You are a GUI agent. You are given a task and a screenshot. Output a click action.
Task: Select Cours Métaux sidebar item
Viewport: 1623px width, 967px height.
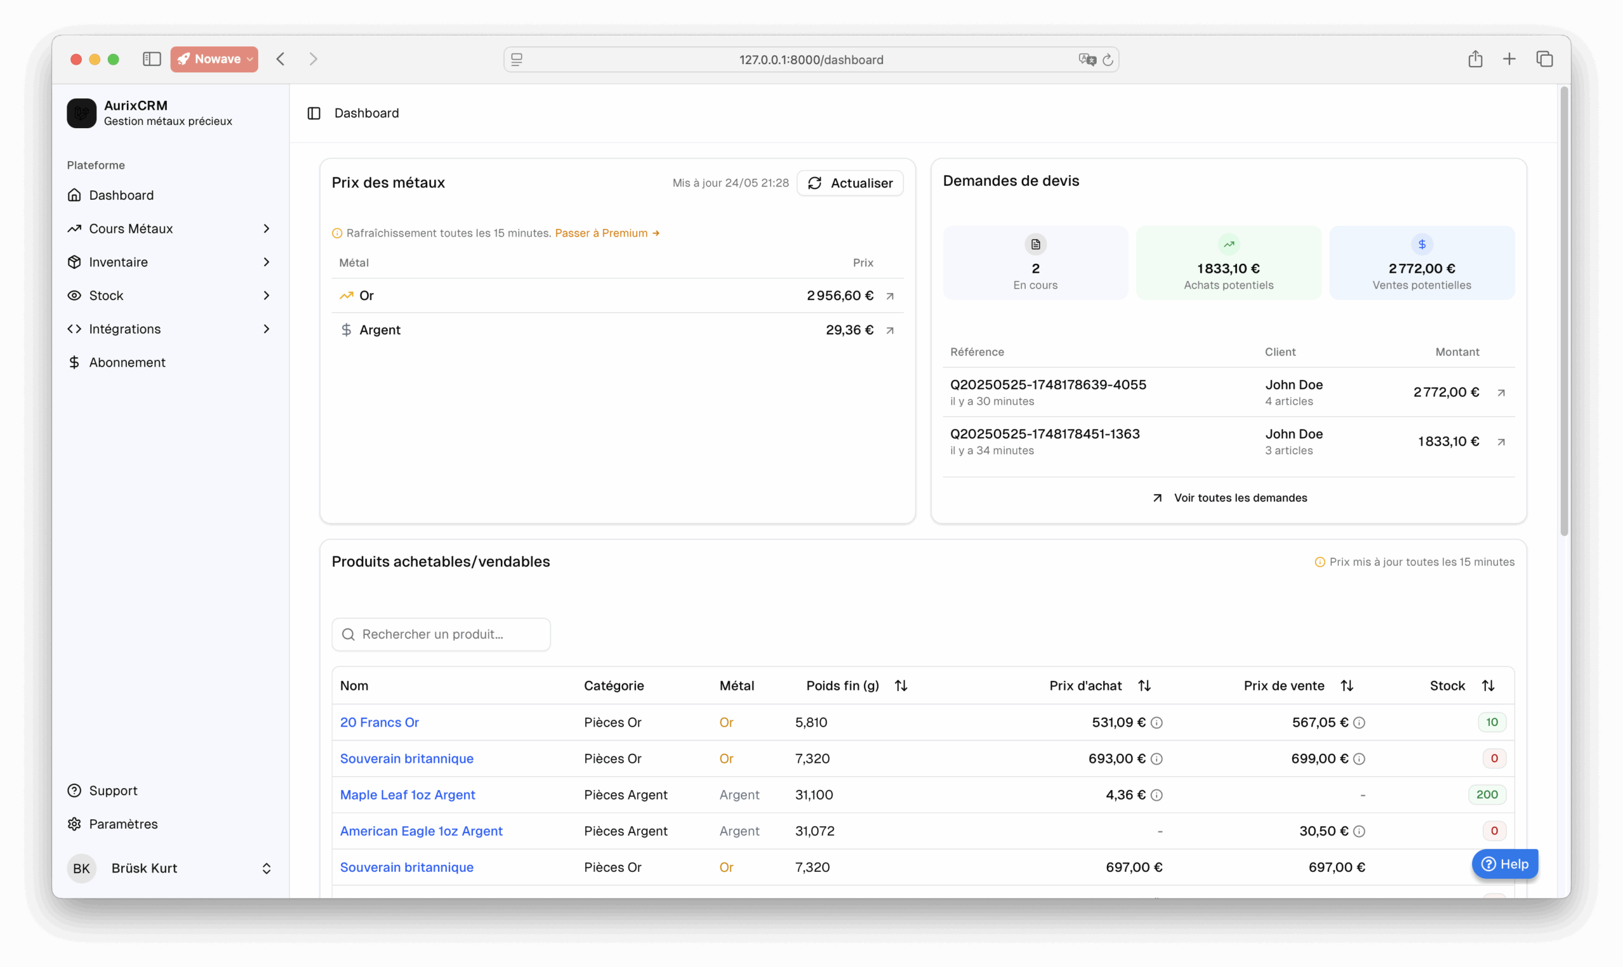coord(170,229)
